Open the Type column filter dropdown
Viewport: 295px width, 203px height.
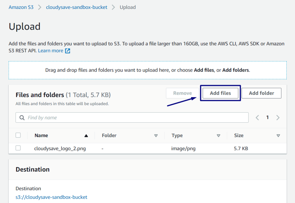point(219,135)
